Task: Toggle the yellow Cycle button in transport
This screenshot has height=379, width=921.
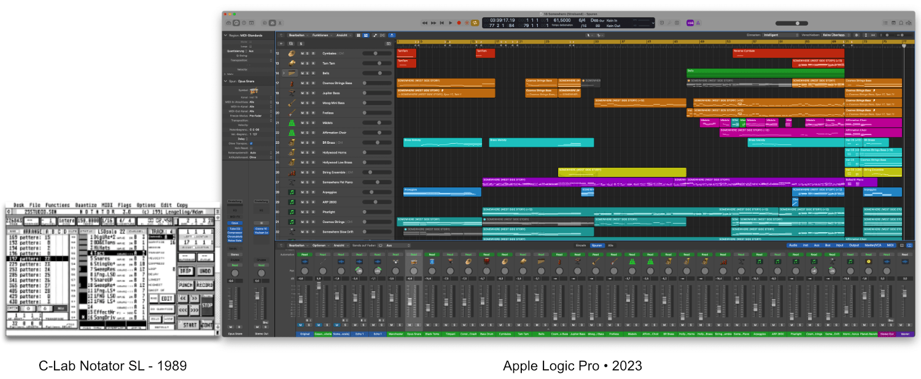Action: coord(475,23)
